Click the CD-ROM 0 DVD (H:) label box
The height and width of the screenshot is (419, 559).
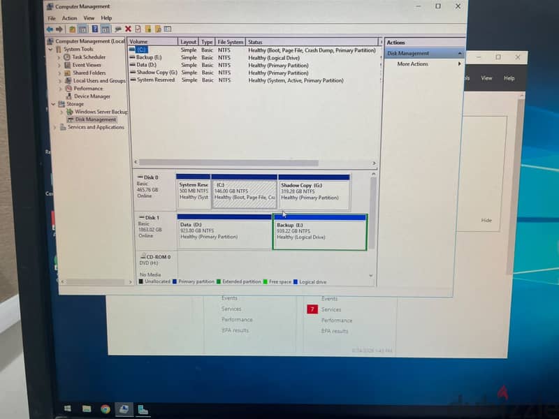156,265
